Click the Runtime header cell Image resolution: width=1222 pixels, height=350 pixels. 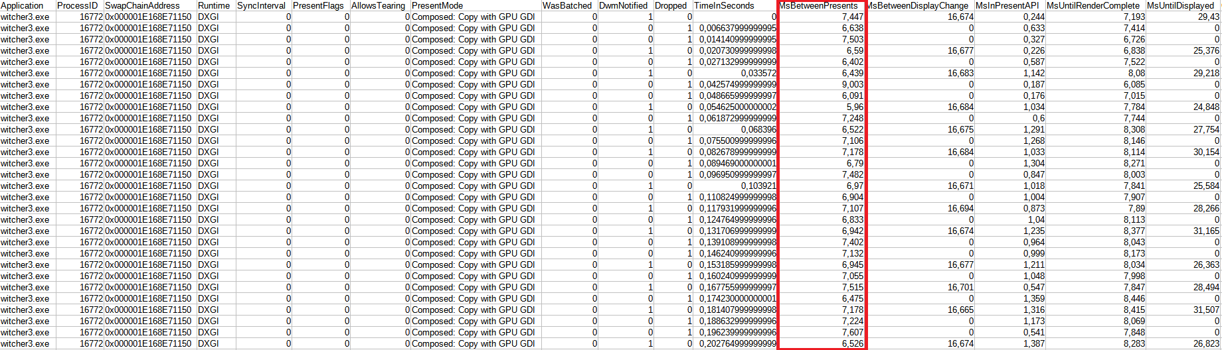[x=215, y=5]
